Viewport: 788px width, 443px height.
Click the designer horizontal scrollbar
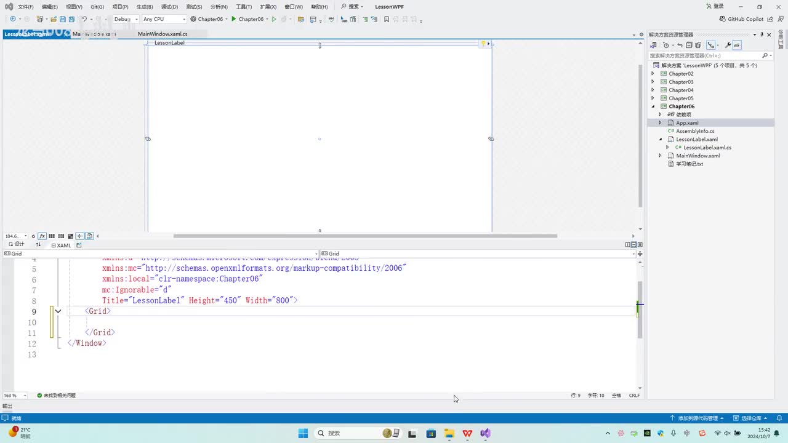tap(365, 236)
